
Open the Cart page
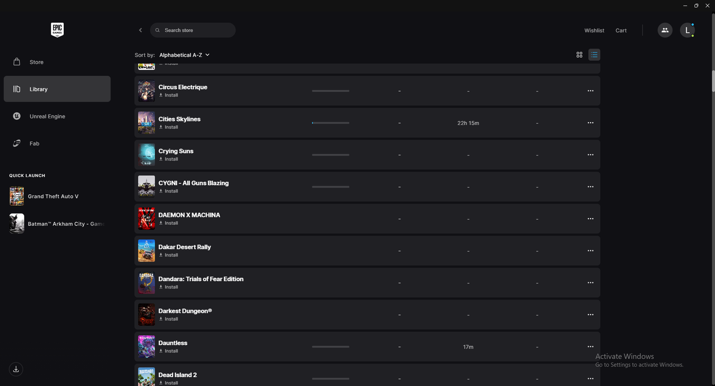(x=621, y=31)
